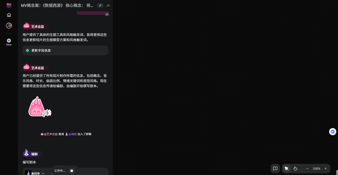Open the feedback comment icon
The width and height of the screenshot is (338, 175).
point(275,168)
